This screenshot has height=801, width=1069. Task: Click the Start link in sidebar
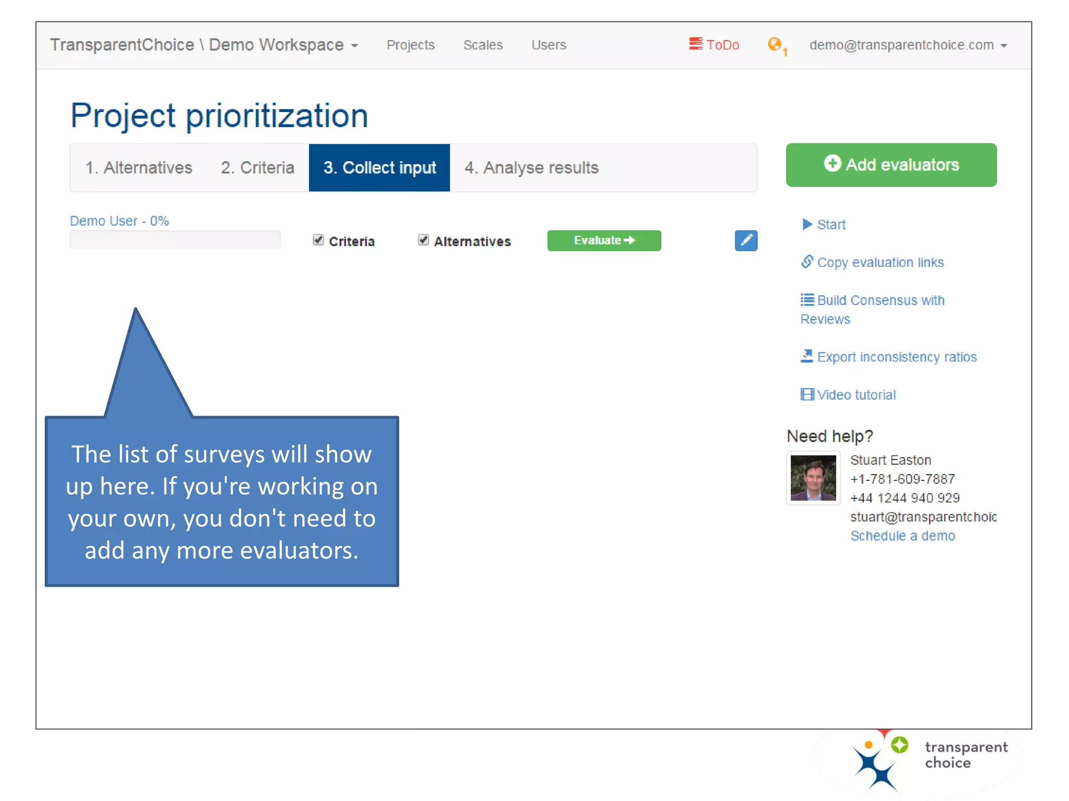tap(831, 225)
